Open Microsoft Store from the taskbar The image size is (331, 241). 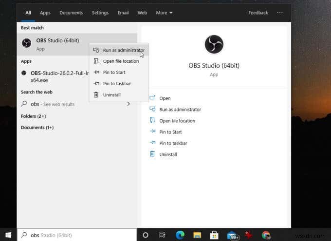(x=214, y=235)
